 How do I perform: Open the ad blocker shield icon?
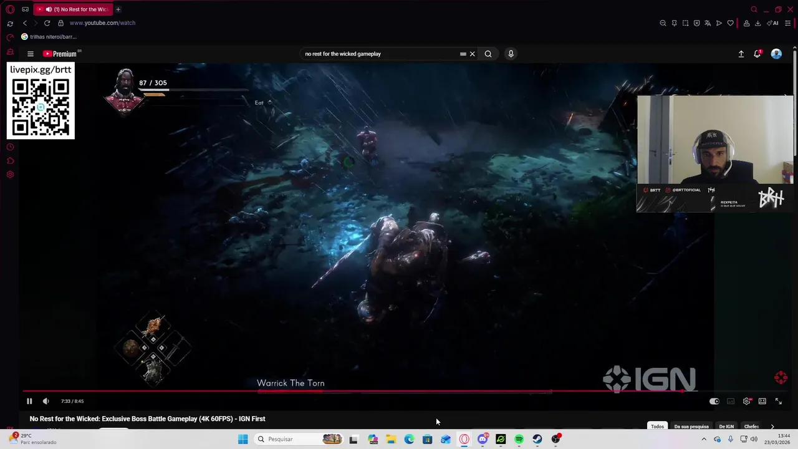(696, 23)
